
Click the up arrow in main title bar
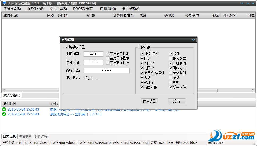coord(248,3)
